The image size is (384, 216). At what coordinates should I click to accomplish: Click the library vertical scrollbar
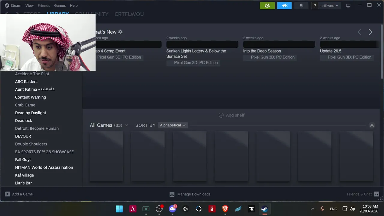[382, 51]
